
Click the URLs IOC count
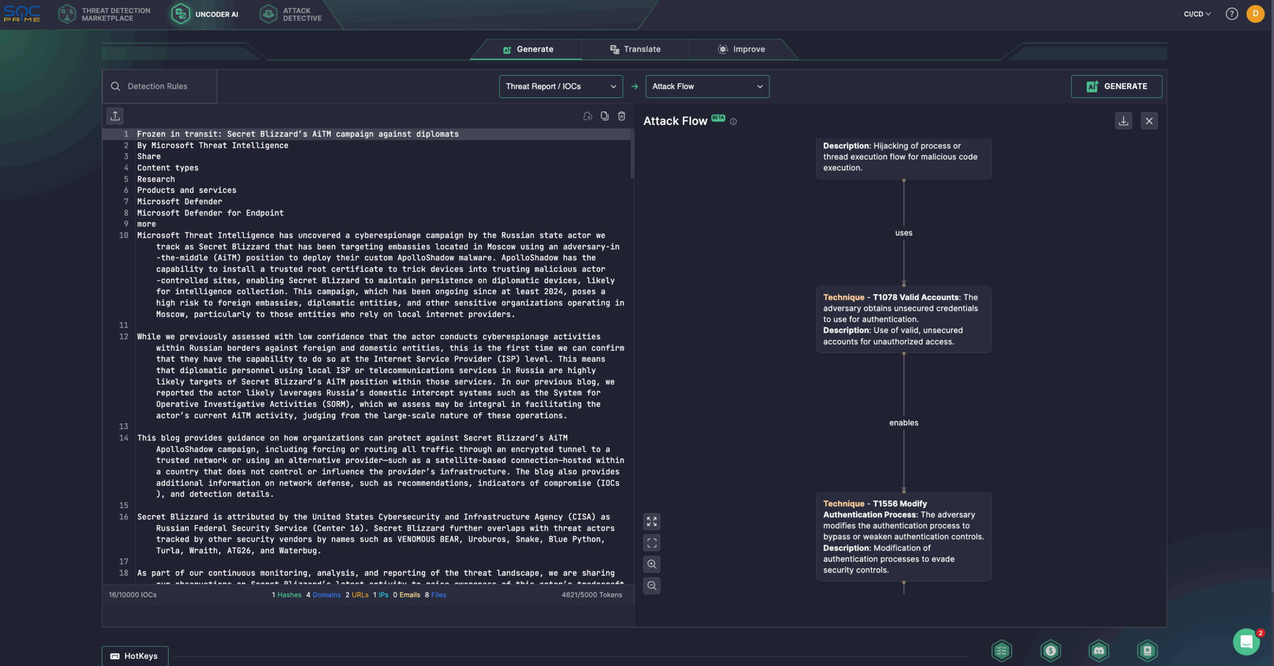[357, 595]
